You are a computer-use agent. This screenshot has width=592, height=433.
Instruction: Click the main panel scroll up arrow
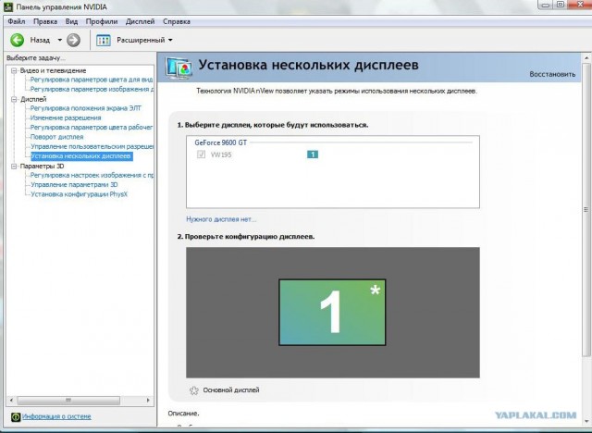586,58
